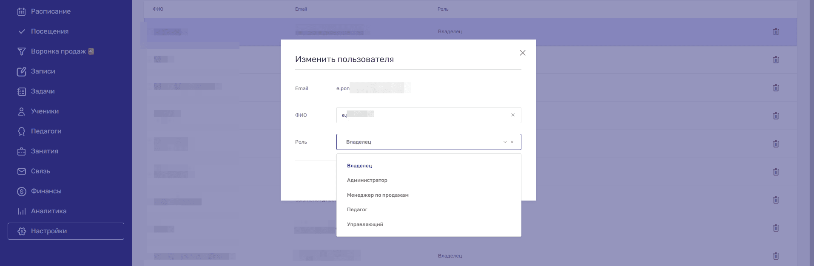This screenshot has width=814, height=266.
Task: Pick Управляющий from the role dropdown
Action: click(x=365, y=224)
